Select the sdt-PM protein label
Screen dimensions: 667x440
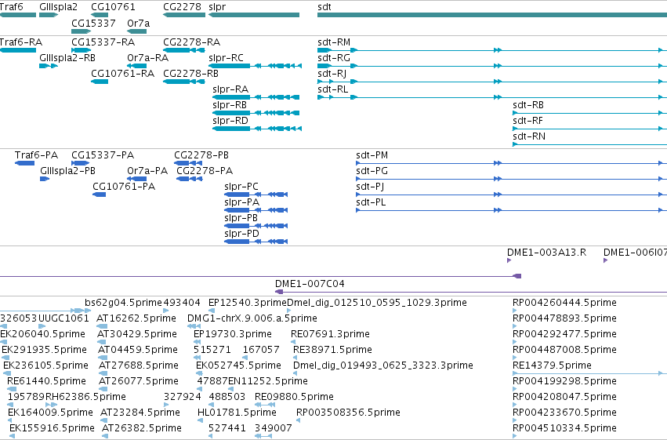pyautogui.click(x=372, y=155)
